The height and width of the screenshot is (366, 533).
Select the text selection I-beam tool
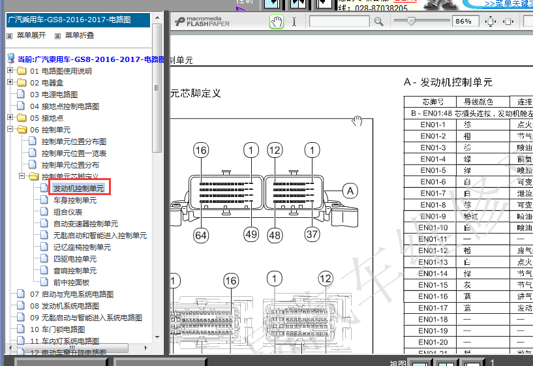click(x=294, y=22)
